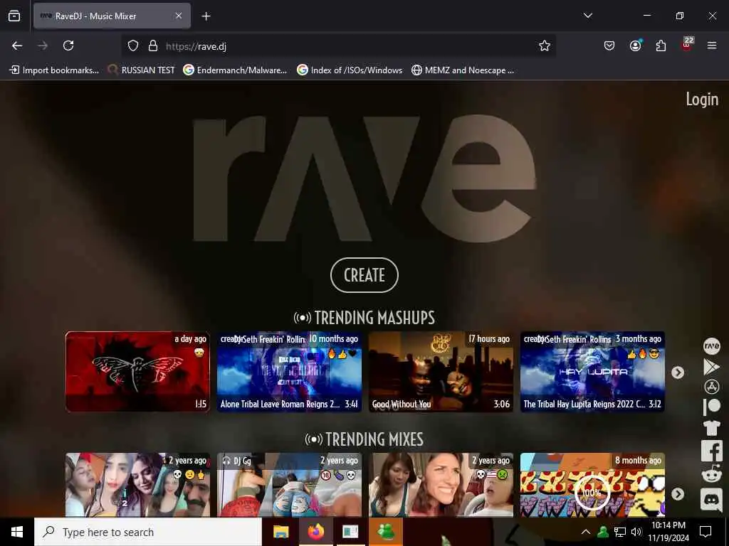Open the DJ Gg trending mix

tap(289, 485)
